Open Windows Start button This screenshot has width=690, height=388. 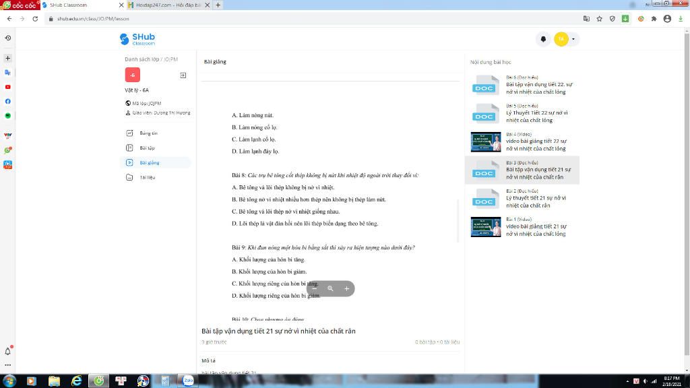tap(9, 381)
